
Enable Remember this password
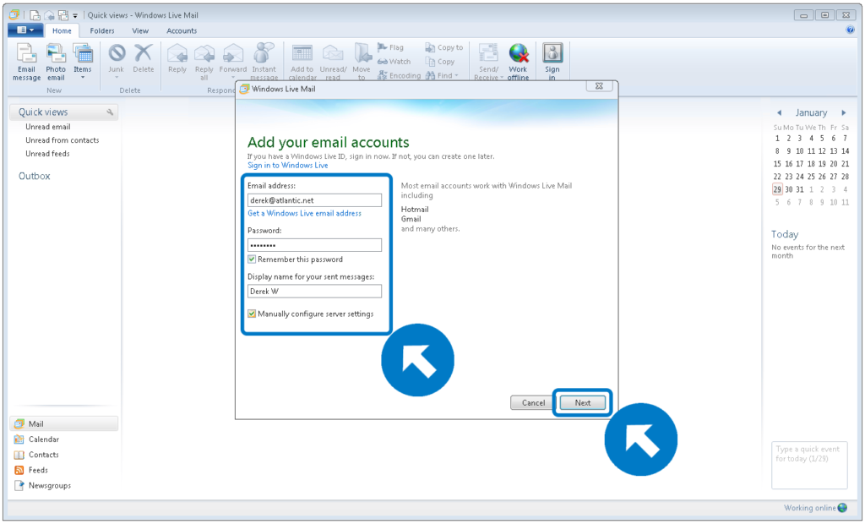[x=252, y=259]
